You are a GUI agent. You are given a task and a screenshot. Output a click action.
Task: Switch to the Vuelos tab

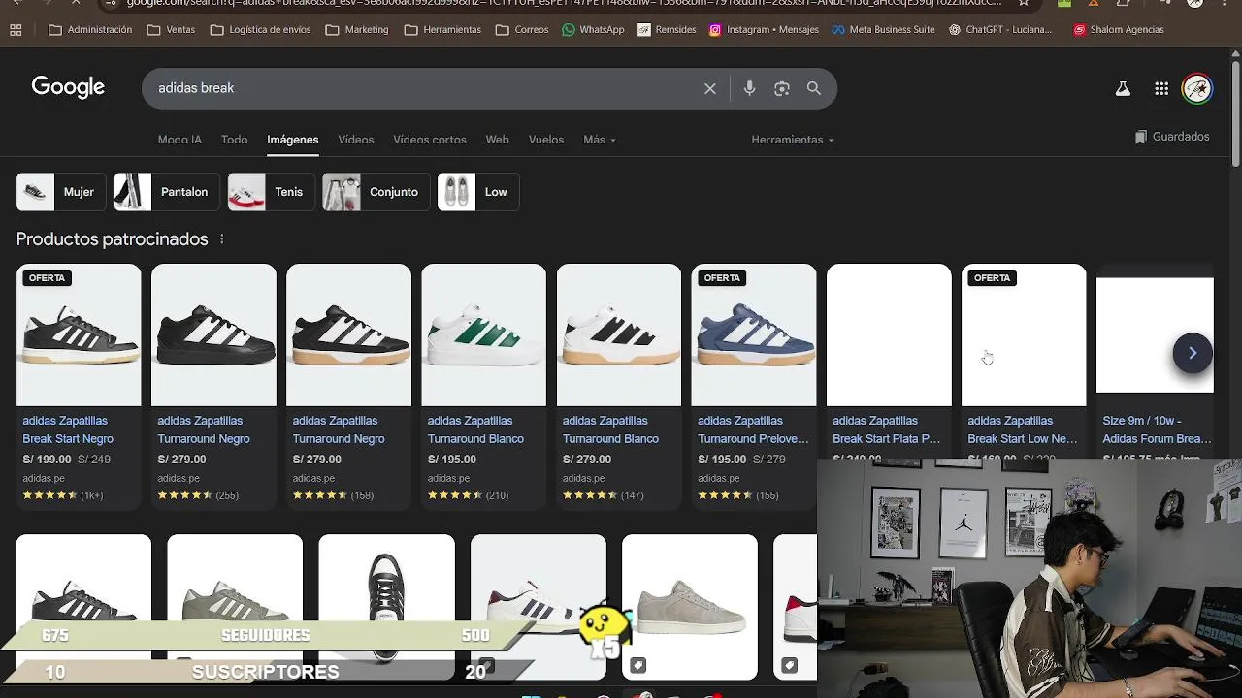pyautogui.click(x=546, y=140)
